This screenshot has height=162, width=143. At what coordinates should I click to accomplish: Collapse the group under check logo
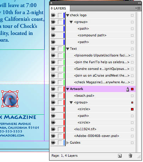71,22
